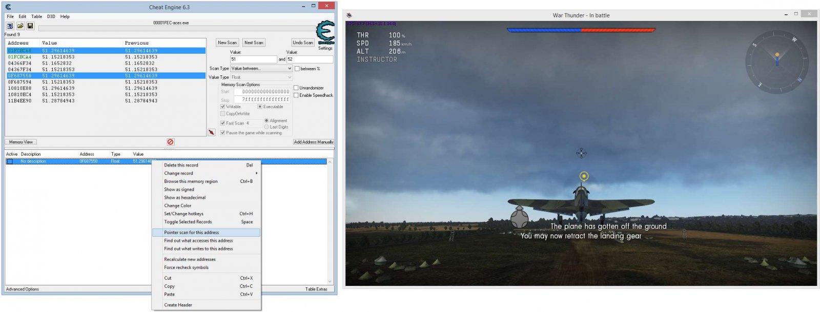Click the first Value input field containing 51
Screen dimensions: 820x312
coord(253,59)
